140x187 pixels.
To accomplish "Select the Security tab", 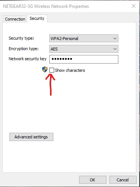I will (37, 18).
